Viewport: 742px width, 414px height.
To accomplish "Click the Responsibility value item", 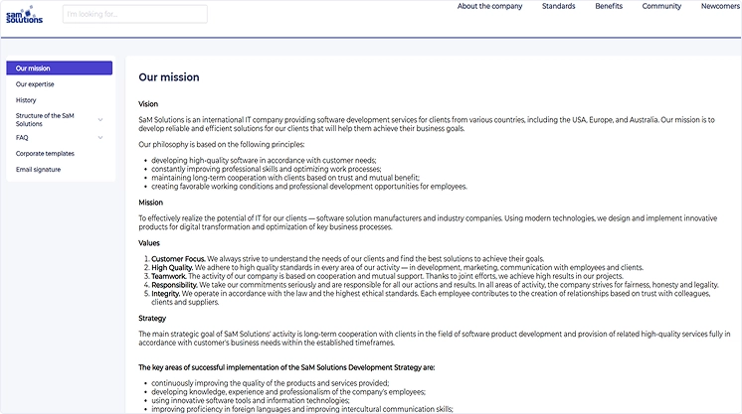I will [x=435, y=285].
